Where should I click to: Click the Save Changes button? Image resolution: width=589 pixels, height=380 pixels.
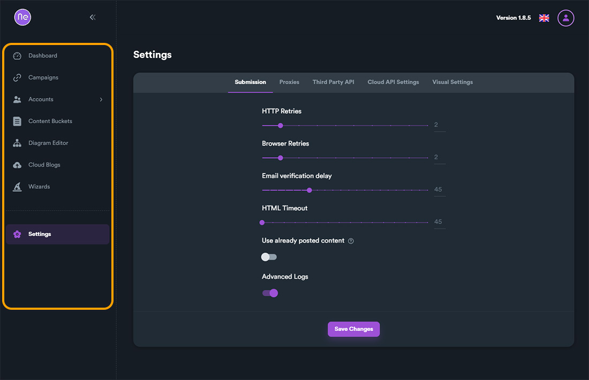tap(354, 329)
